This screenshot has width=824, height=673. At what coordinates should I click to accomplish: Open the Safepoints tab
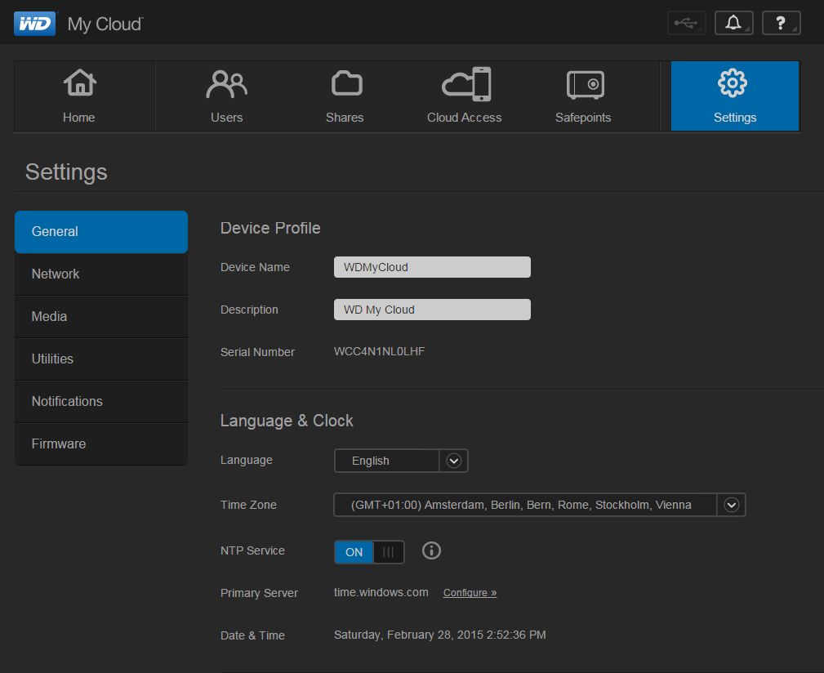pos(583,96)
